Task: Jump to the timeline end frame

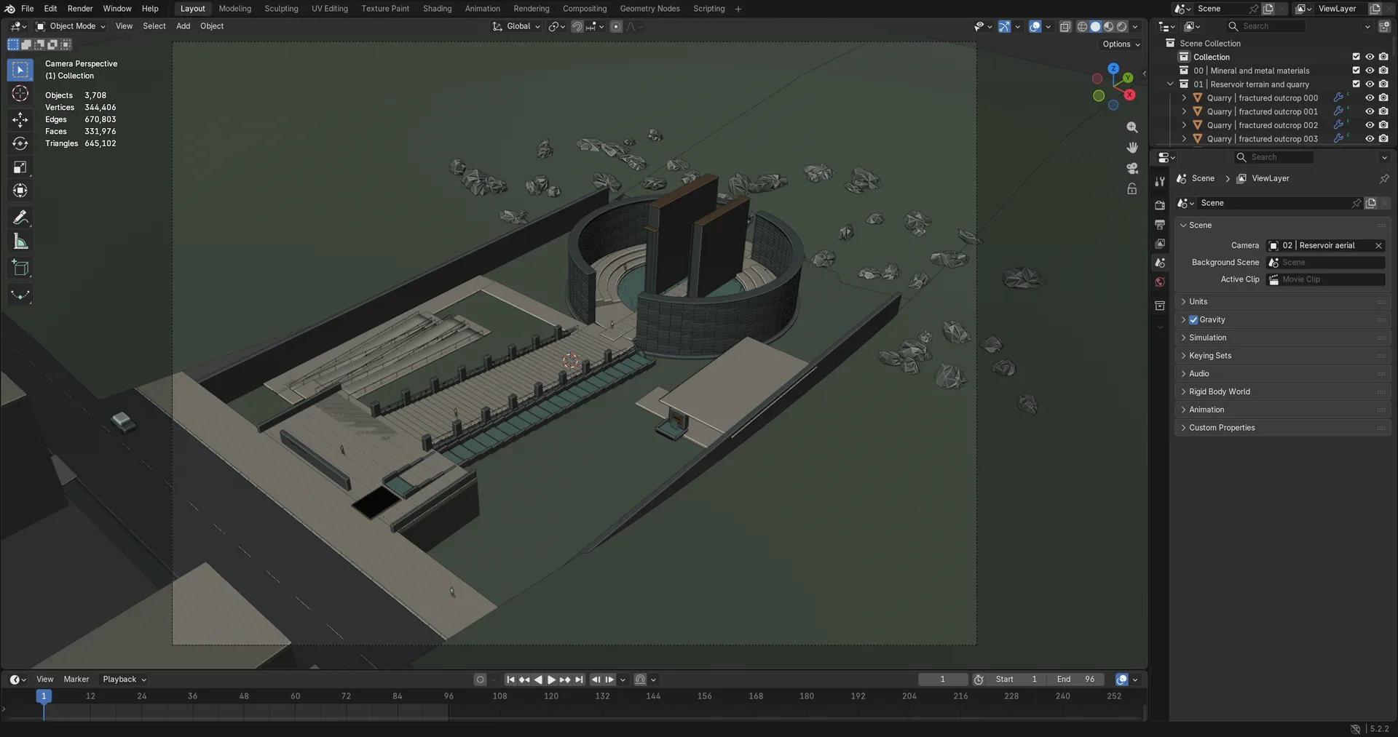Action: (579, 680)
